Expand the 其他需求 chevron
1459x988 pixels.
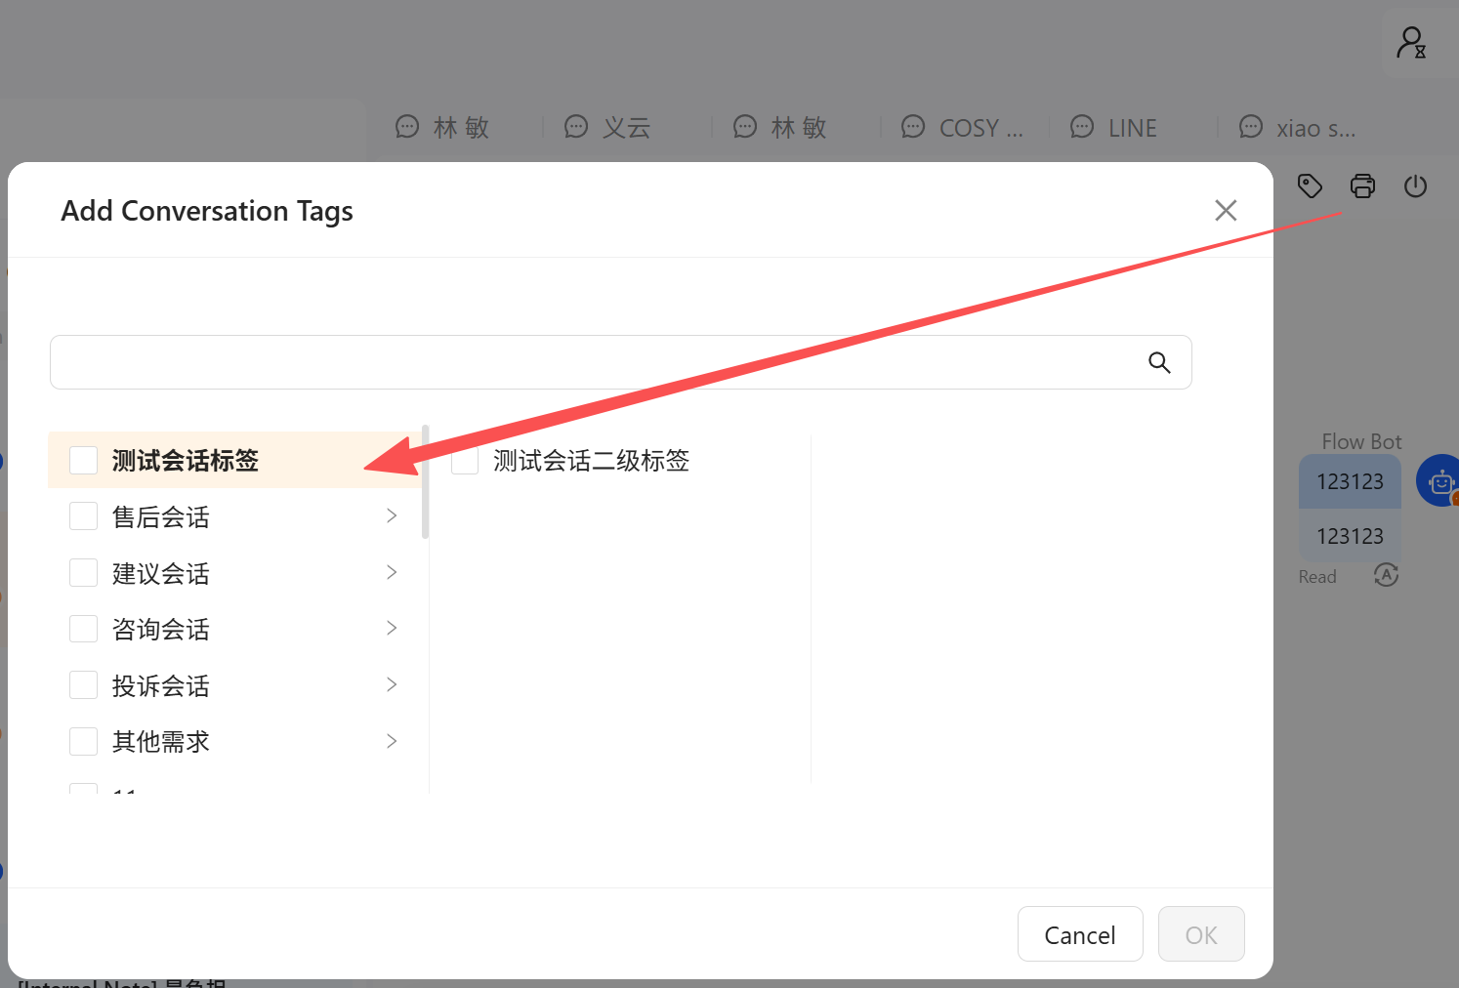point(392,741)
